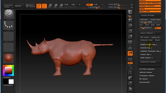Toggle Export Mesh option

pyautogui.click(x=150, y=11)
